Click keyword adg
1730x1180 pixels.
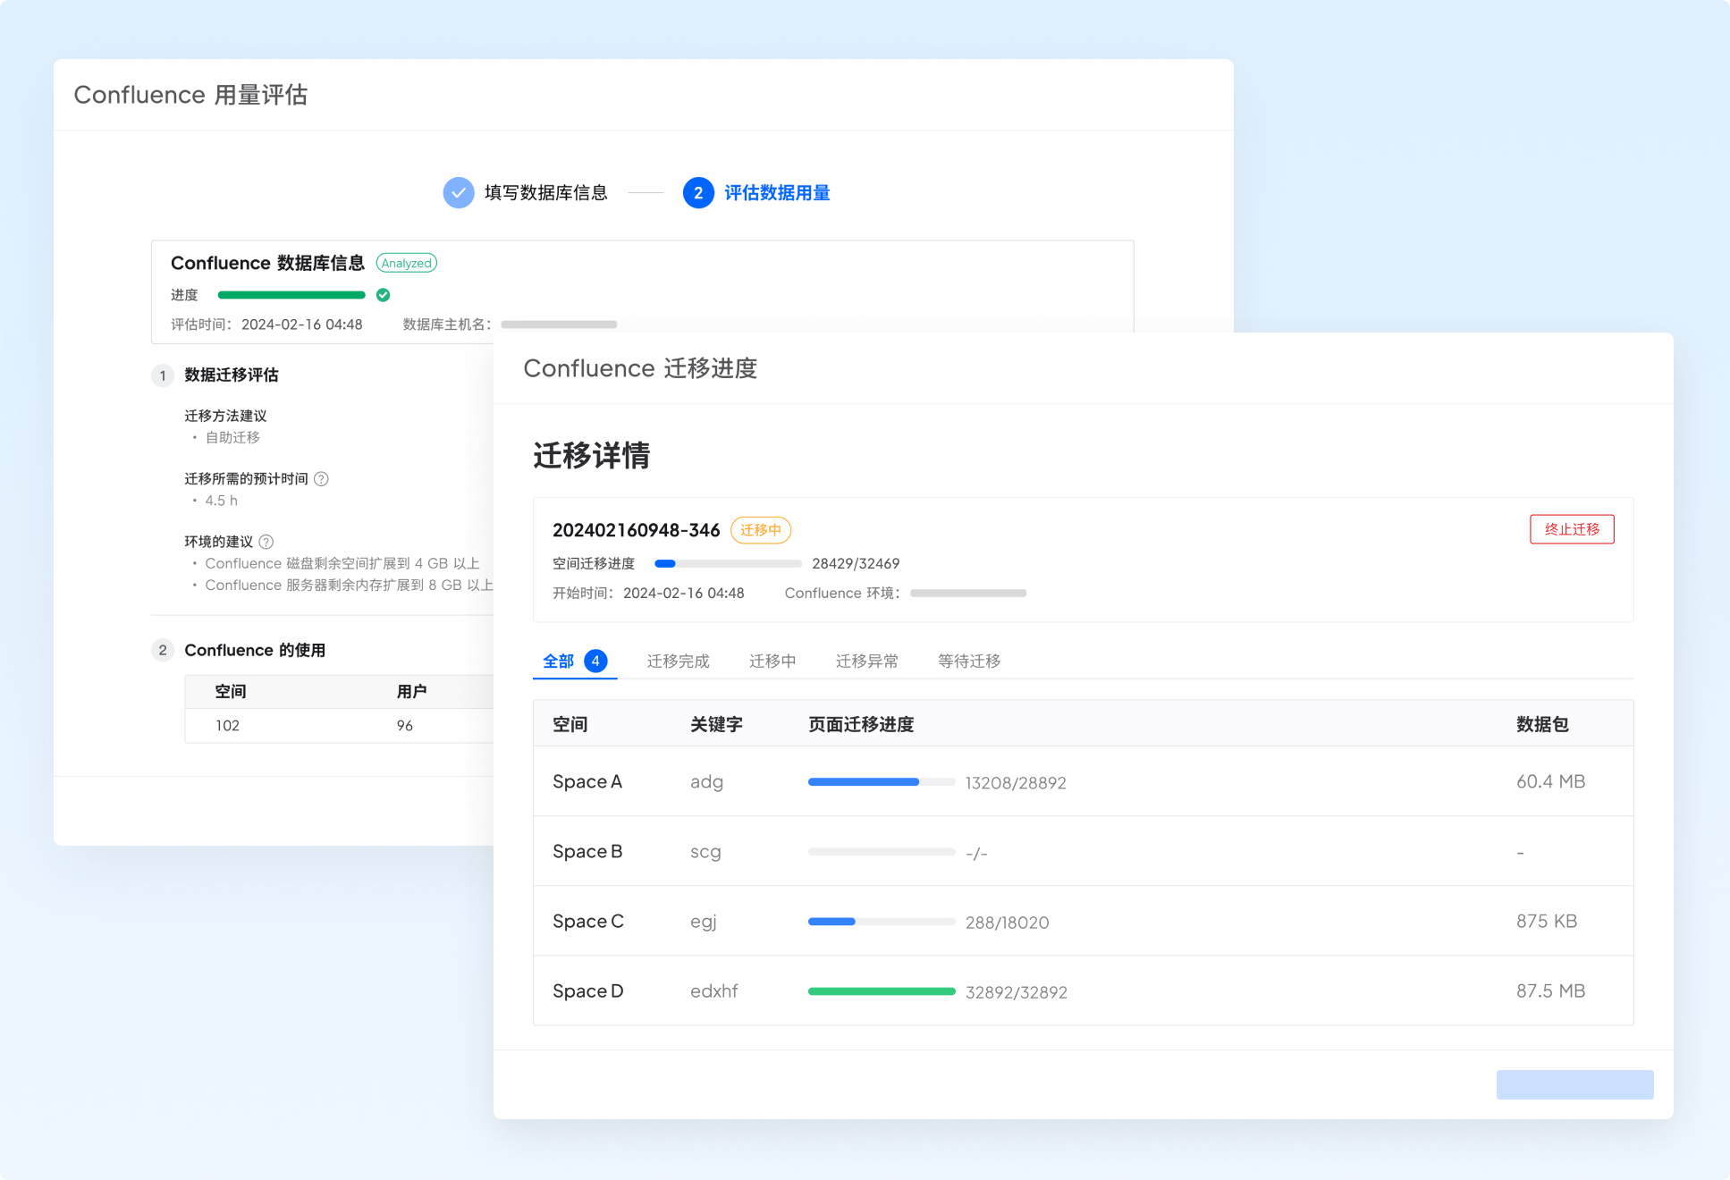pos(706,782)
